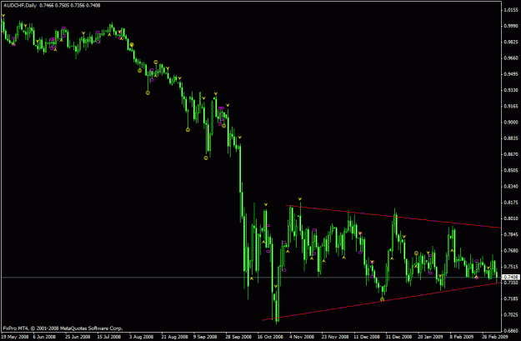Click the 0.9495 price axis label
Screen dimensions: 521x341
[511, 74]
